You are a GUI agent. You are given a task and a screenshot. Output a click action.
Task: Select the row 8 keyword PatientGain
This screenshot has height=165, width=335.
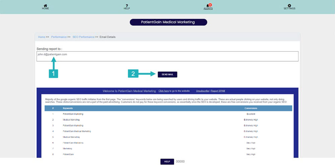[68, 154]
